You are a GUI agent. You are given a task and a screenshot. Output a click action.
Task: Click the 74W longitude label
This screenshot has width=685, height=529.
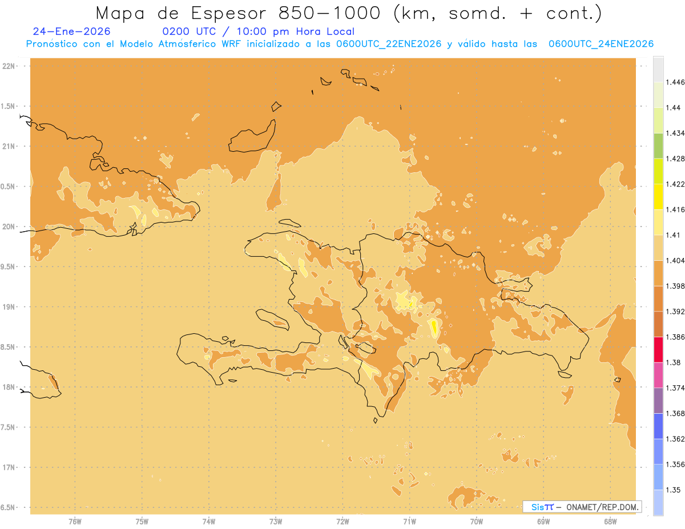pos(209,521)
